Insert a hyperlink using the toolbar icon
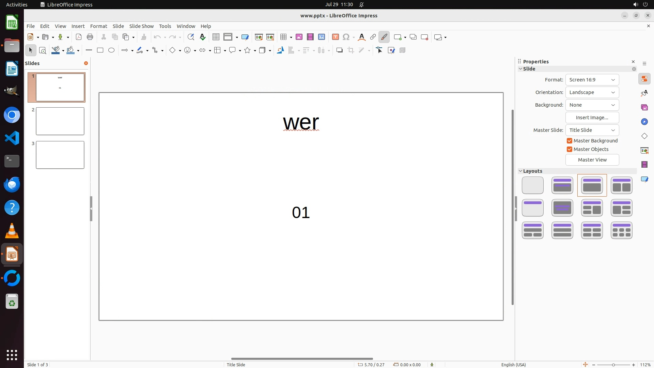The width and height of the screenshot is (654, 368). [x=373, y=37]
